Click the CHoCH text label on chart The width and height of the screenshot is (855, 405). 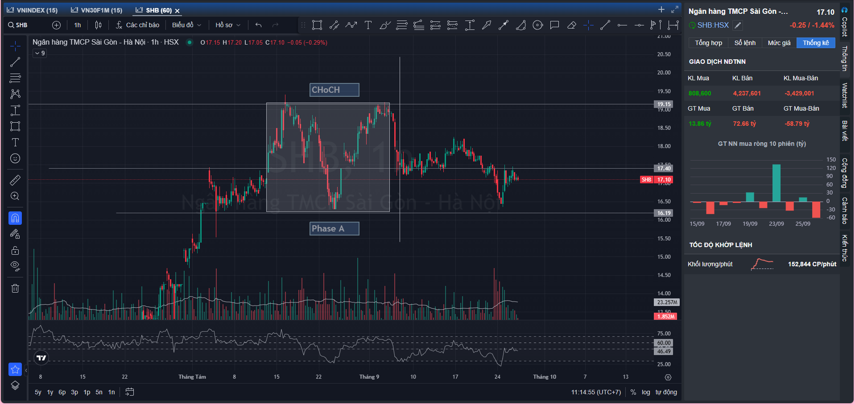click(x=335, y=90)
